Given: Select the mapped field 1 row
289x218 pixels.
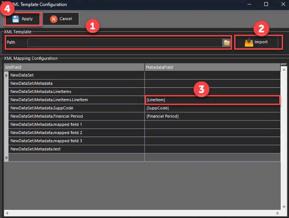Looking at the screenshot, I should click(76, 124).
